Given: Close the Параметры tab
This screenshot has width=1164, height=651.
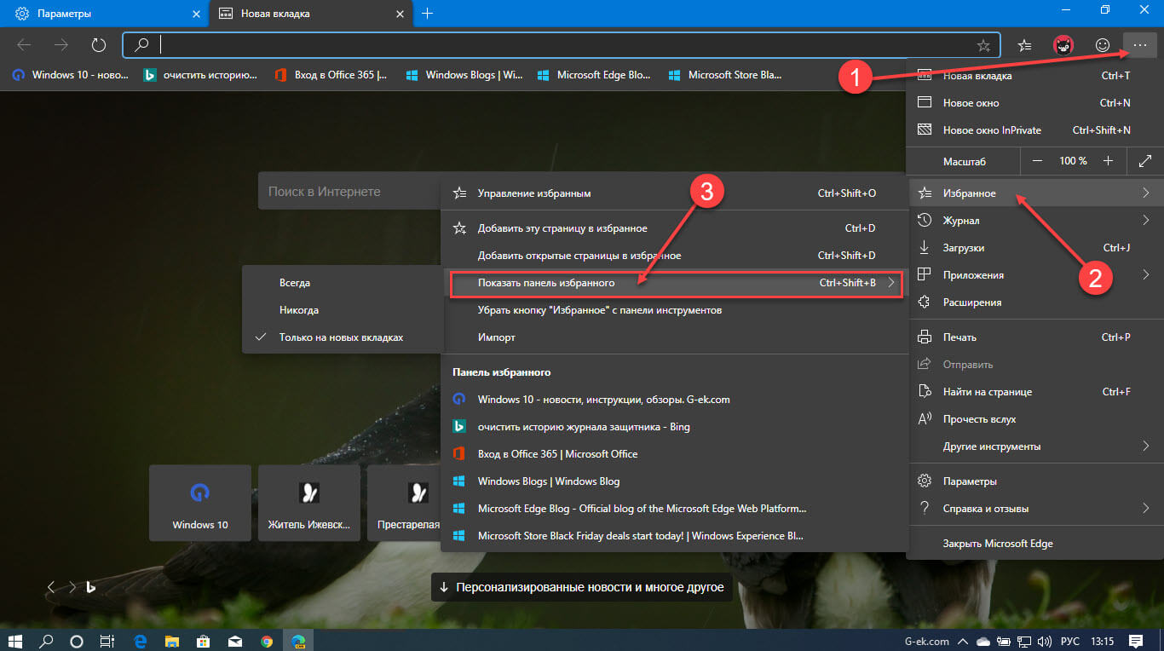Looking at the screenshot, I should [x=197, y=14].
